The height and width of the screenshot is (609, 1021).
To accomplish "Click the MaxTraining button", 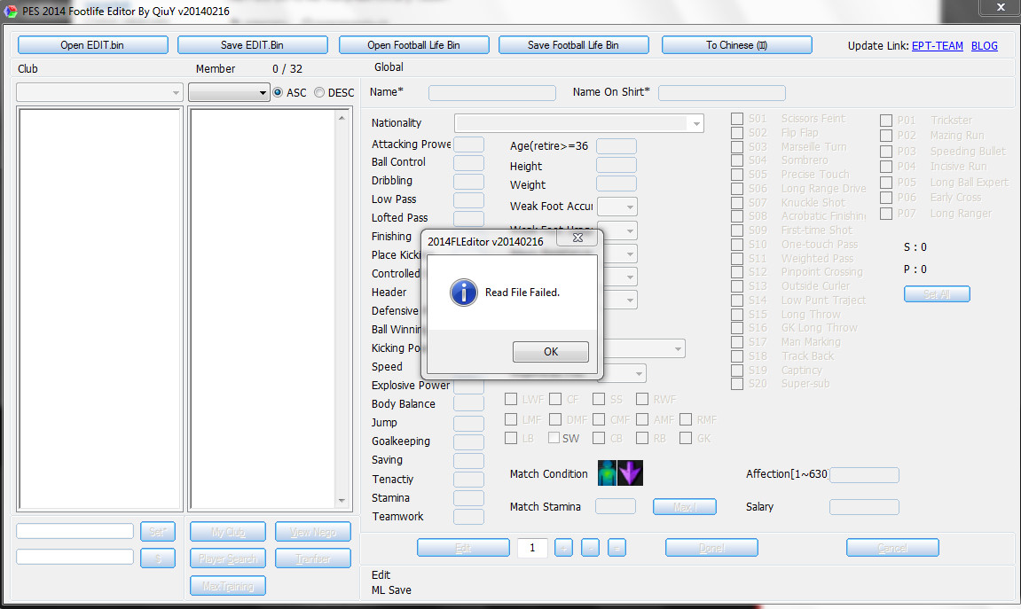I will coord(228,586).
